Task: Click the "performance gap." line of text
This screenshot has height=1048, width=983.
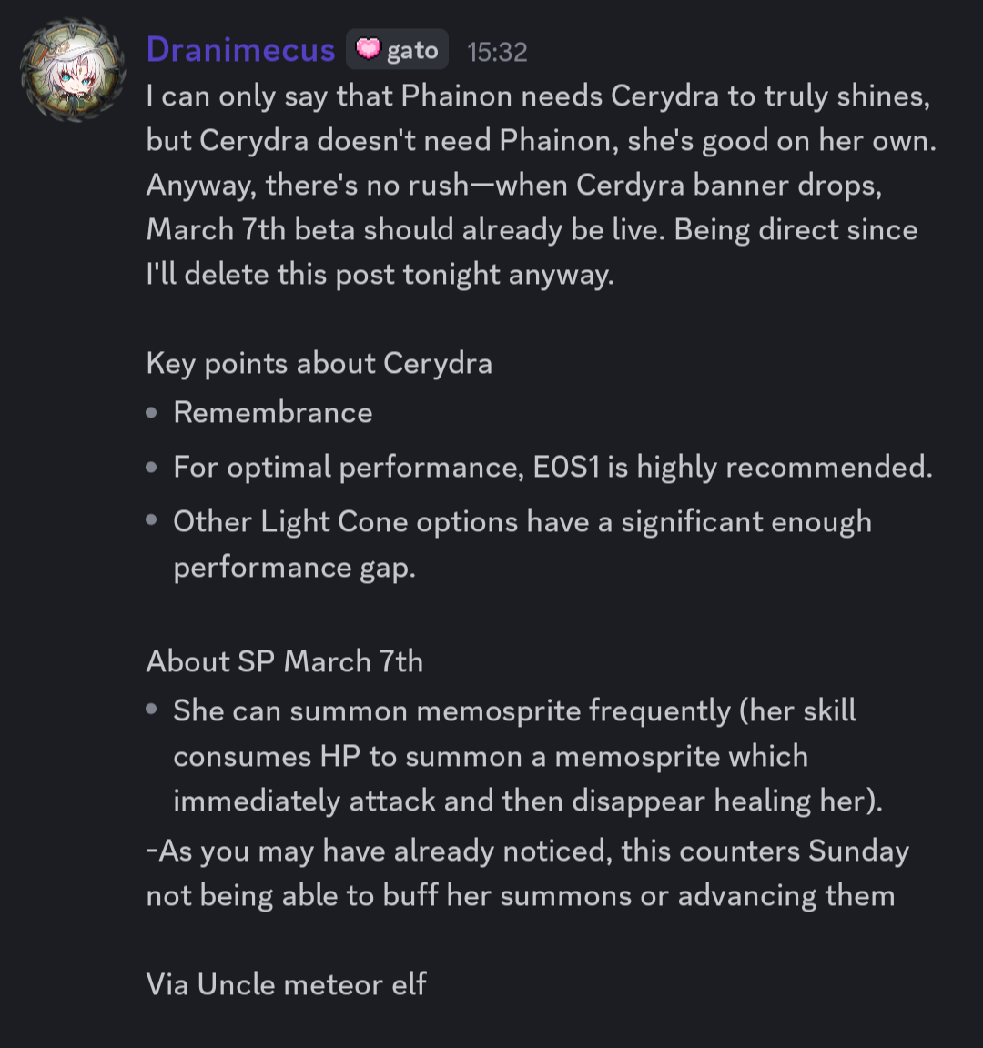Action: [x=294, y=568]
